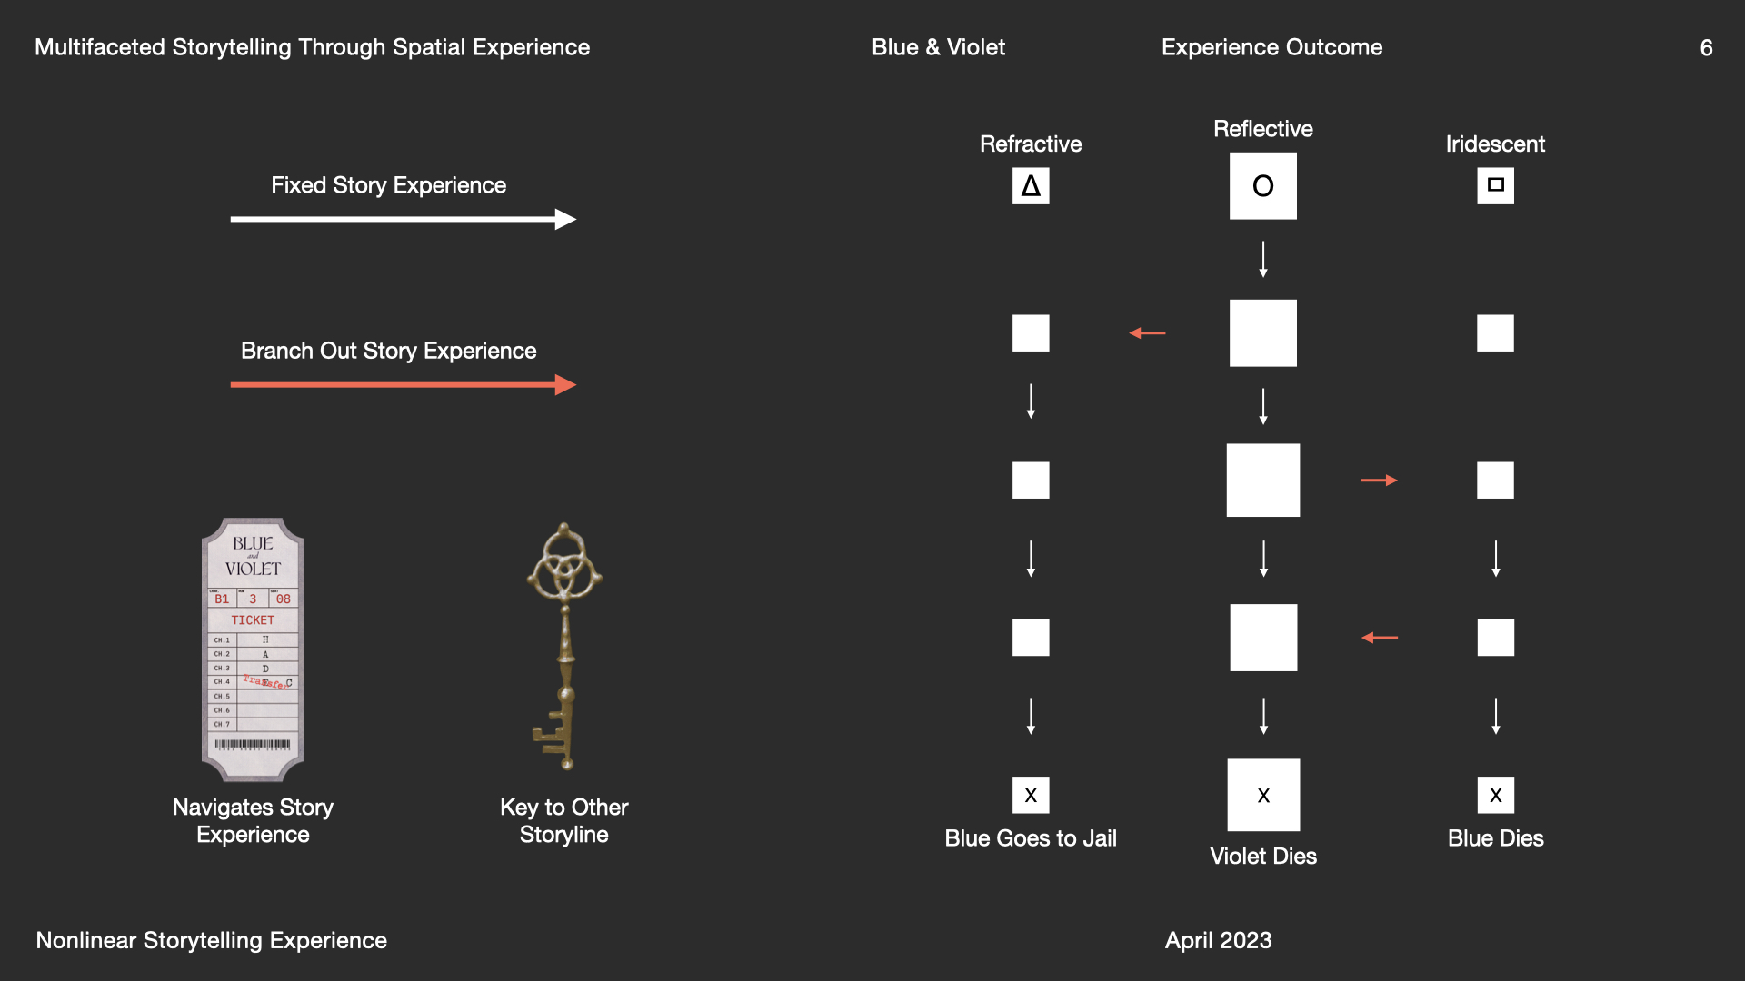Click the Multifaceted Storytelling Through Spatial Experience title

click(x=312, y=47)
